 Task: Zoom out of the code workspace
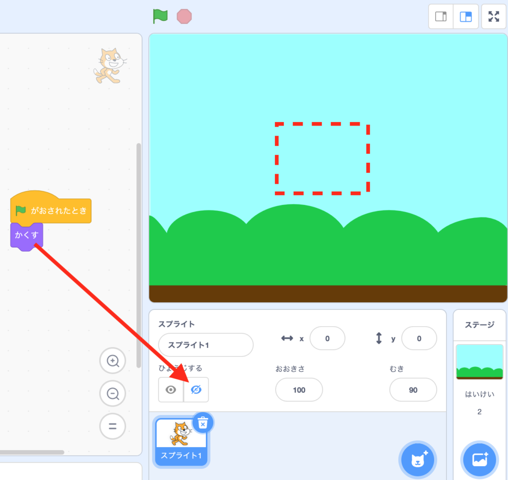tap(113, 394)
